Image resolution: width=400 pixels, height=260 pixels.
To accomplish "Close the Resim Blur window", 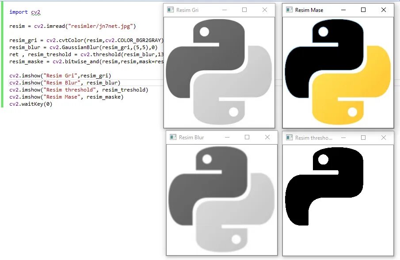I will point(267,137).
